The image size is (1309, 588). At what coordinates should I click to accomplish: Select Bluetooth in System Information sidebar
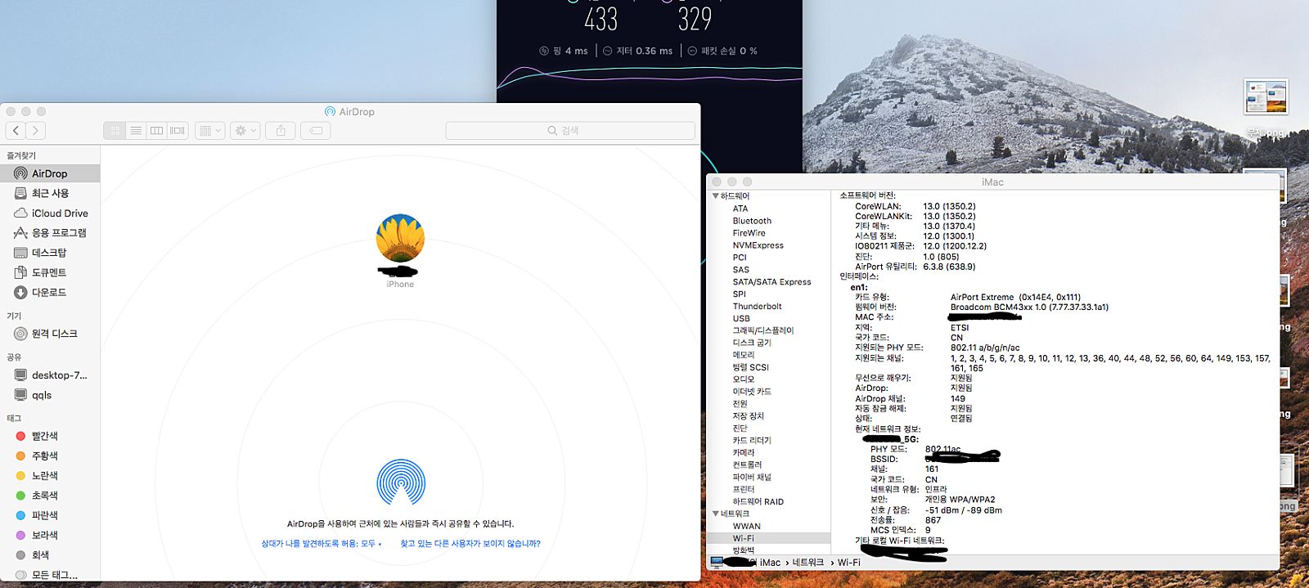(x=752, y=221)
